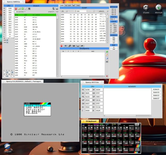Click the pencil edit breakpoint icon
Viewport: 166px width, 155px height.
(107, 55)
